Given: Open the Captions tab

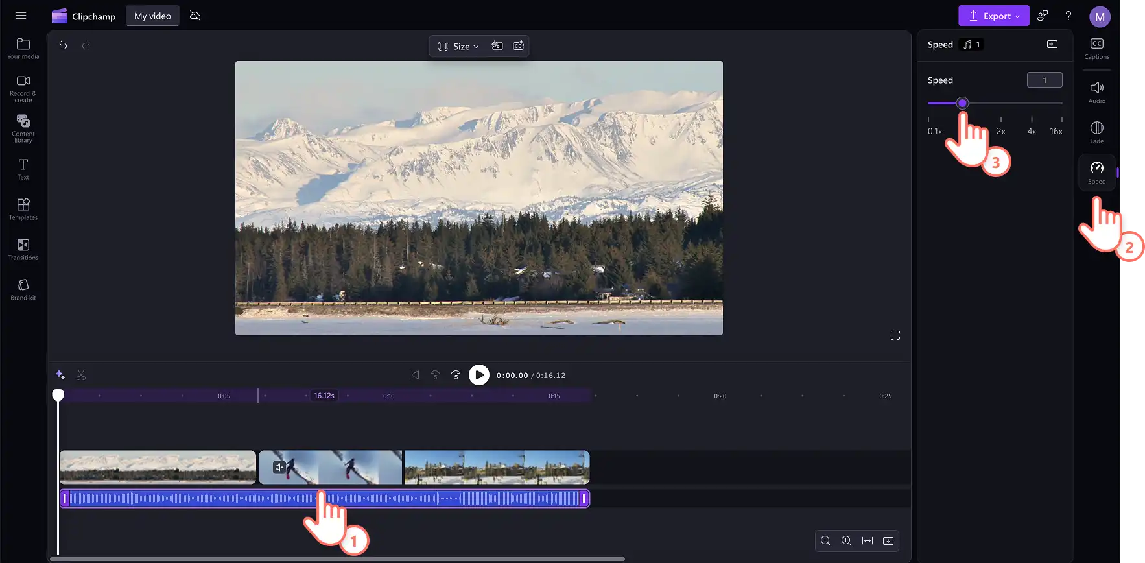Looking at the screenshot, I should coord(1097,49).
